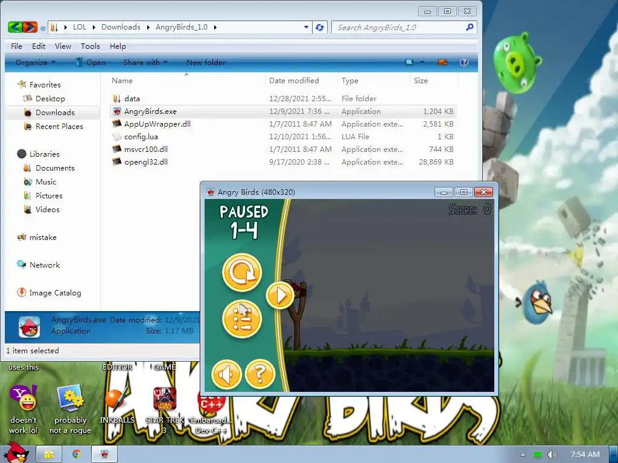Mute the Angry Birds game sound
The height and width of the screenshot is (463, 618).
point(226,374)
